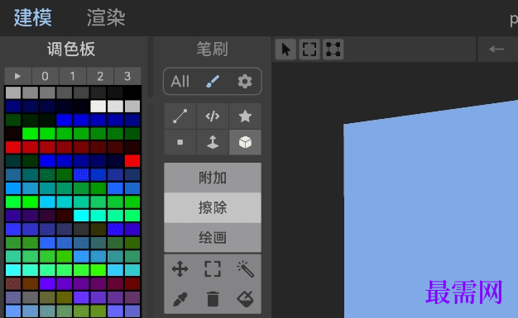
Task: Select the paint bucket fill tool
Action: tap(245, 299)
